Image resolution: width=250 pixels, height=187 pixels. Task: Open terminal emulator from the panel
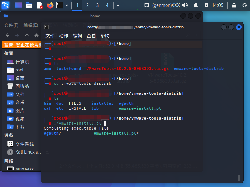[x=60, y=5]
